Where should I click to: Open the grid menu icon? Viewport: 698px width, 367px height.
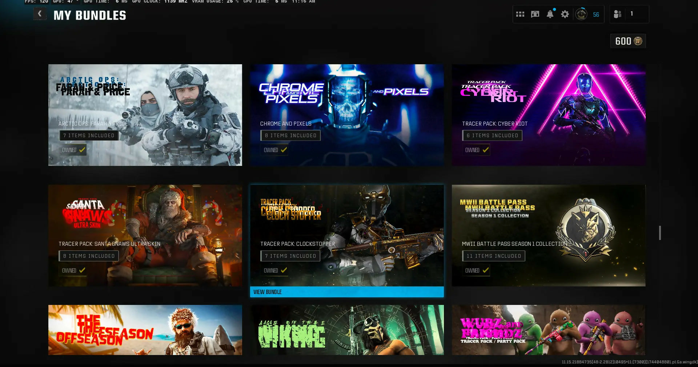click(x=520, y=15)
